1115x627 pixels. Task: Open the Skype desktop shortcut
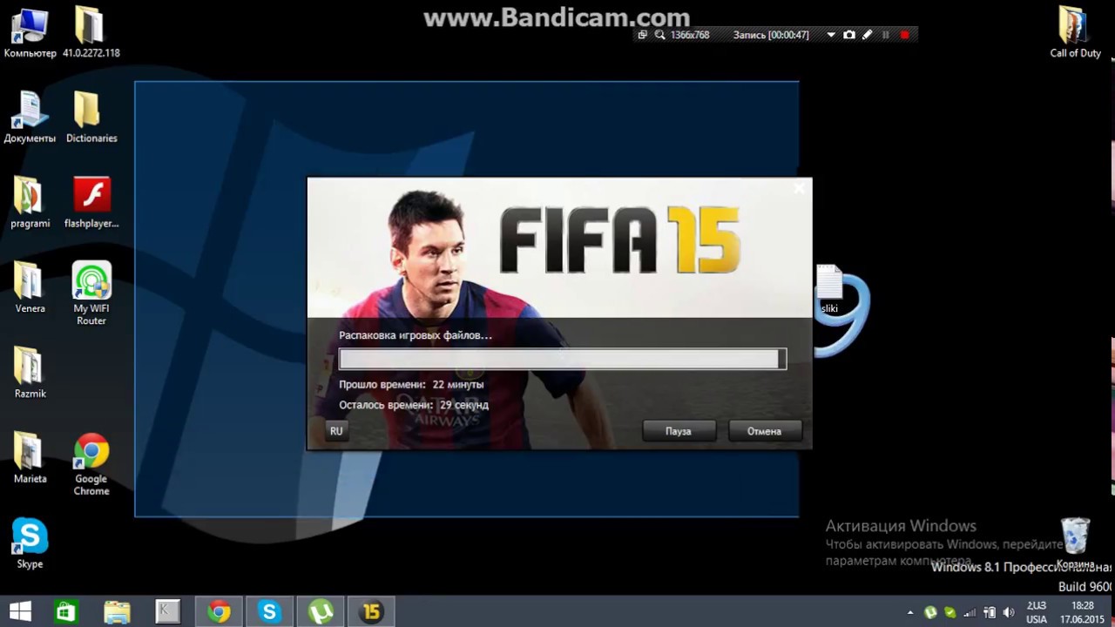[x=30, y=543]
